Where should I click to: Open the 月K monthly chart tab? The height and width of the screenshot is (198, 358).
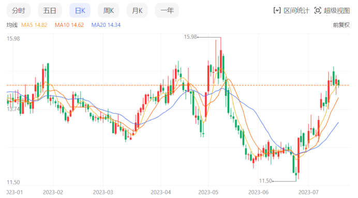(x=137, y=10)
